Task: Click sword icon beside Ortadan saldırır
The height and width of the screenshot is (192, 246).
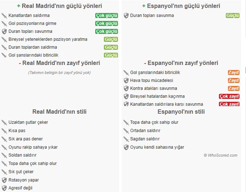Action: [126, 131]
